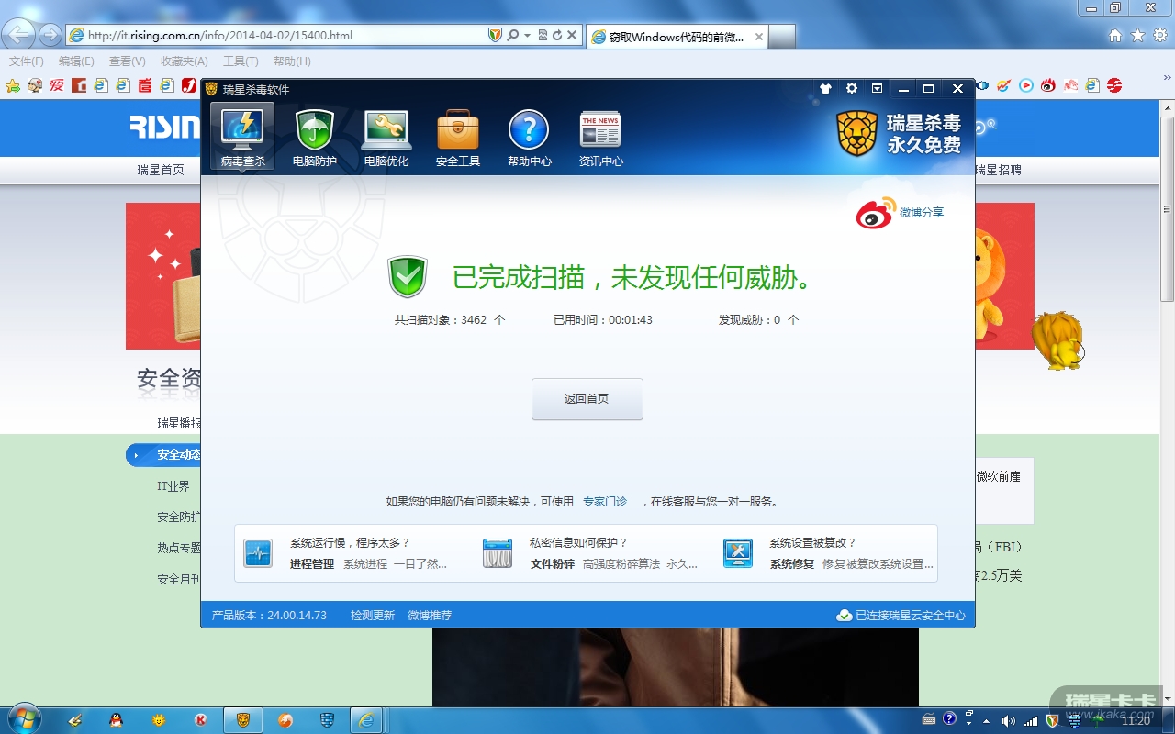This screenshot has width=1175, height=734.
Task: Click the Sina Weibo favorites bar icon
Action: (1047, 85)
